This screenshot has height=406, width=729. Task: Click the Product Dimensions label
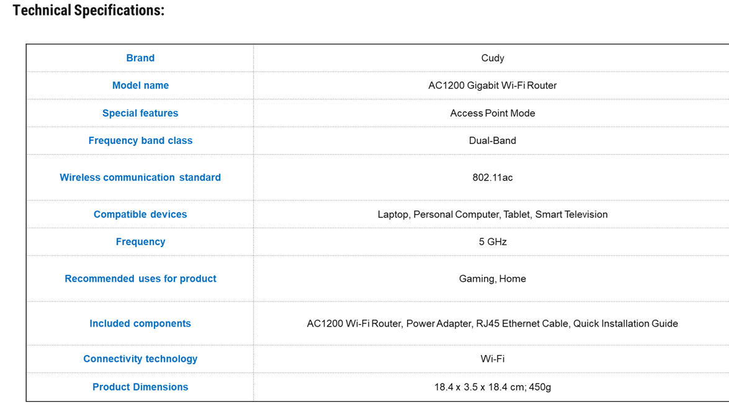point(140,387)
